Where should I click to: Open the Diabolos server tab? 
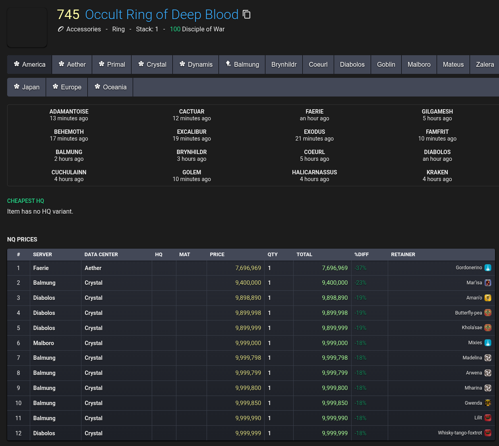pyautogui.click(x=352, y=64)
